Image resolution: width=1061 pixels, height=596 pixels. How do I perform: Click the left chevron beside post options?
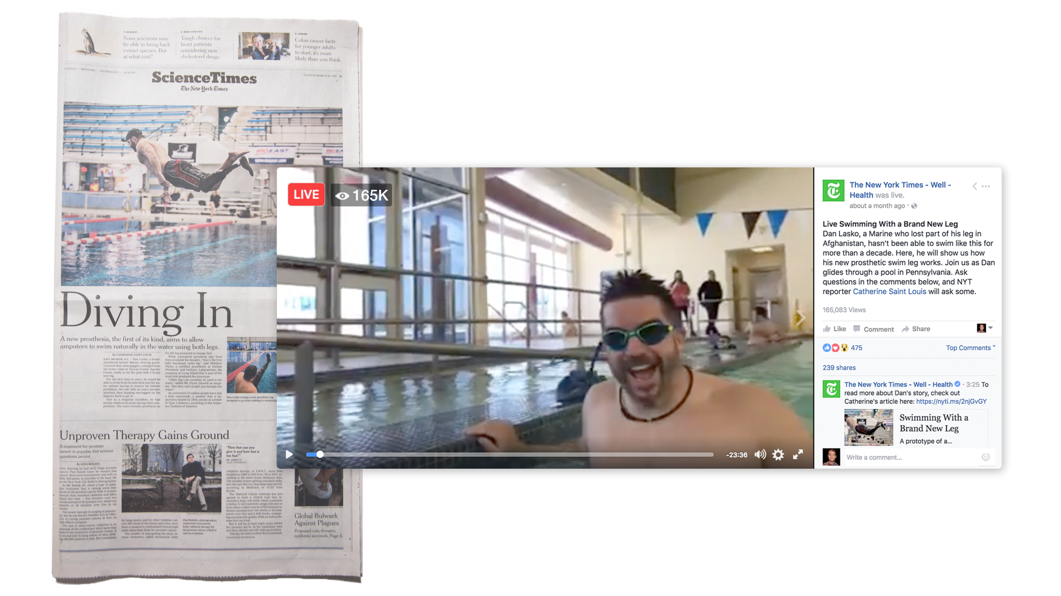975,186
